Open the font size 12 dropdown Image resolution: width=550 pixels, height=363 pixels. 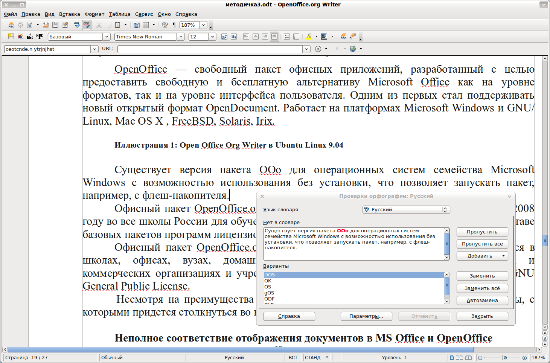coord(213,37)
